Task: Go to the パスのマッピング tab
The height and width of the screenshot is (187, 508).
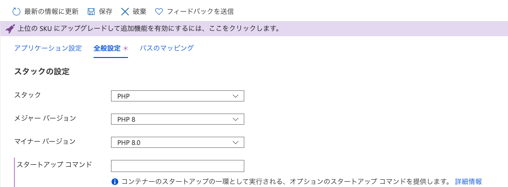Action: click(167, 48)
